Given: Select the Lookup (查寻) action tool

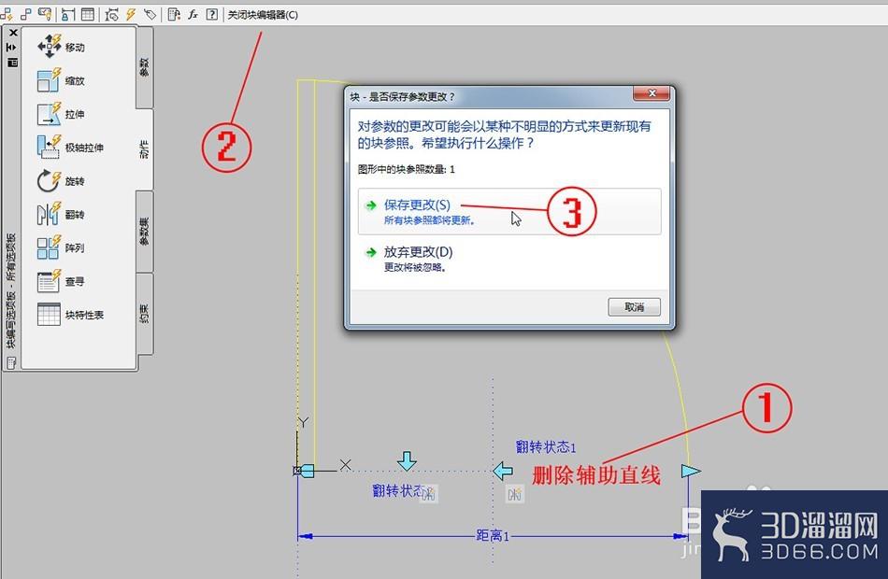Looking at the screenshot, I should click(x=61, y=281).
